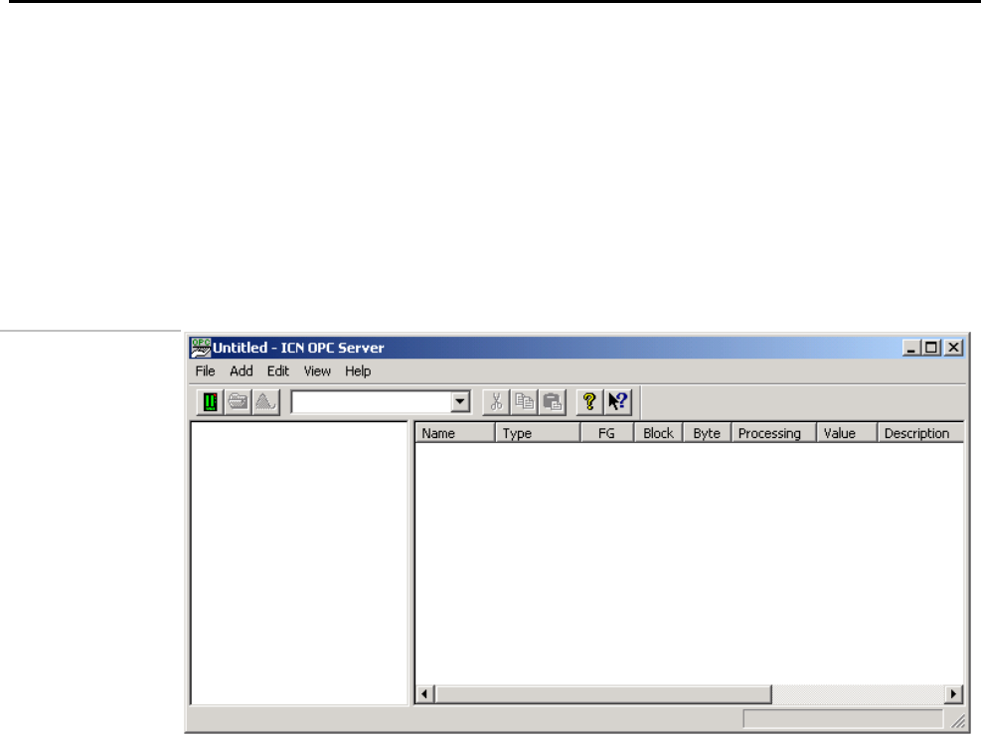Open the Help menu

[x=358, y=371]
